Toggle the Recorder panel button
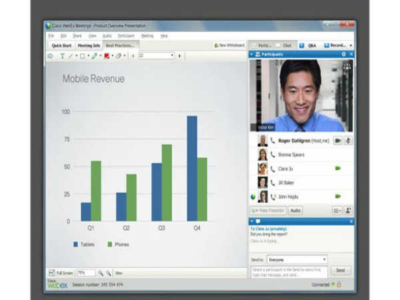 (x=335, y=45)
